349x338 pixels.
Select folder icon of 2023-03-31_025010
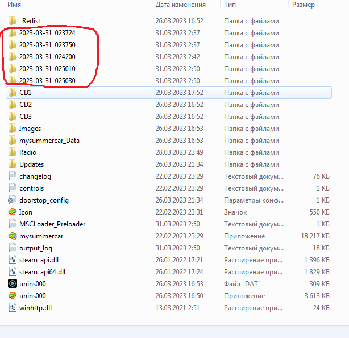13,69
